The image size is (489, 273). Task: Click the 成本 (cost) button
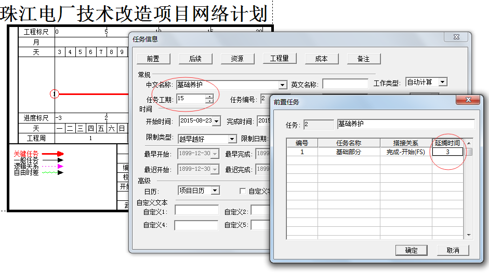pyautogui.click(x=322, y=59)
